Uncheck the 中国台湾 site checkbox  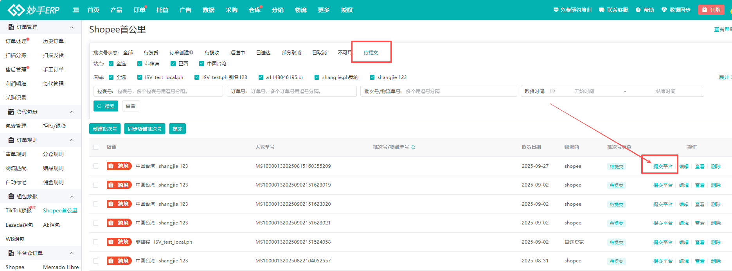point(201,63)
